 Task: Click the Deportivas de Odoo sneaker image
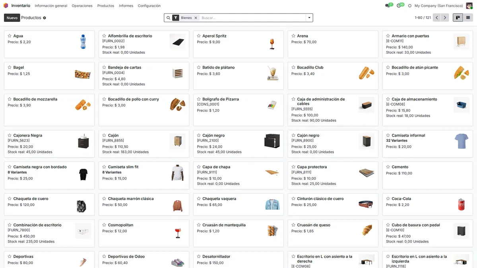pos(178,262)
